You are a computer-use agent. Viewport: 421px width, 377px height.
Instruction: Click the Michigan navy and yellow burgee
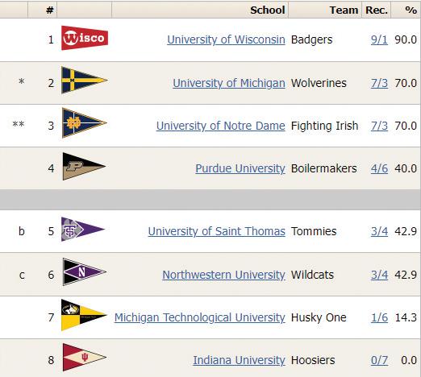coord(85,80)
